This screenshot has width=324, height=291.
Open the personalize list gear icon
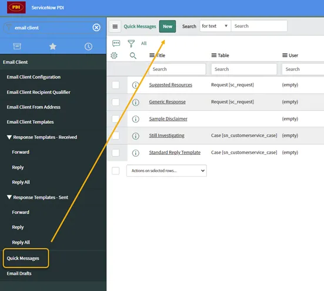pos(114,55)
